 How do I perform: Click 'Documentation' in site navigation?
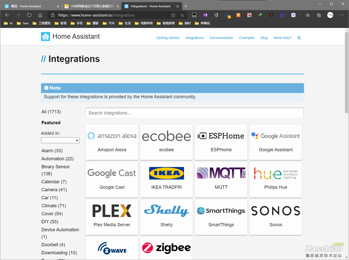(x=221, y=38)
